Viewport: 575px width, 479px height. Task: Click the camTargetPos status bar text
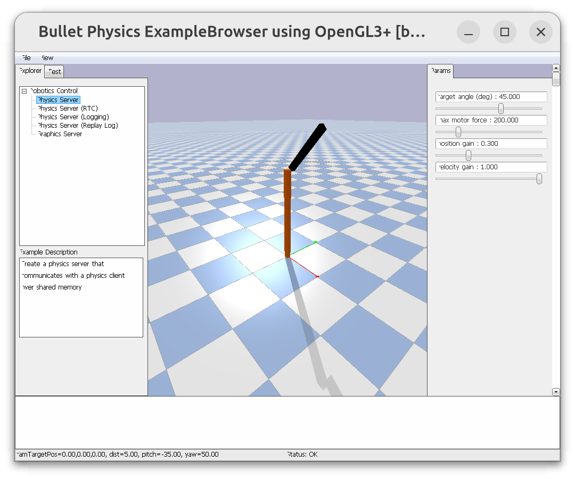(118, 455)
